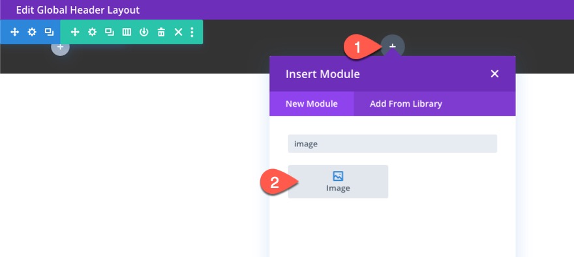Duplicate row using green toolbar icon
Image resolution: width=574 pixels, height=257 pixels.
(110, 32)
